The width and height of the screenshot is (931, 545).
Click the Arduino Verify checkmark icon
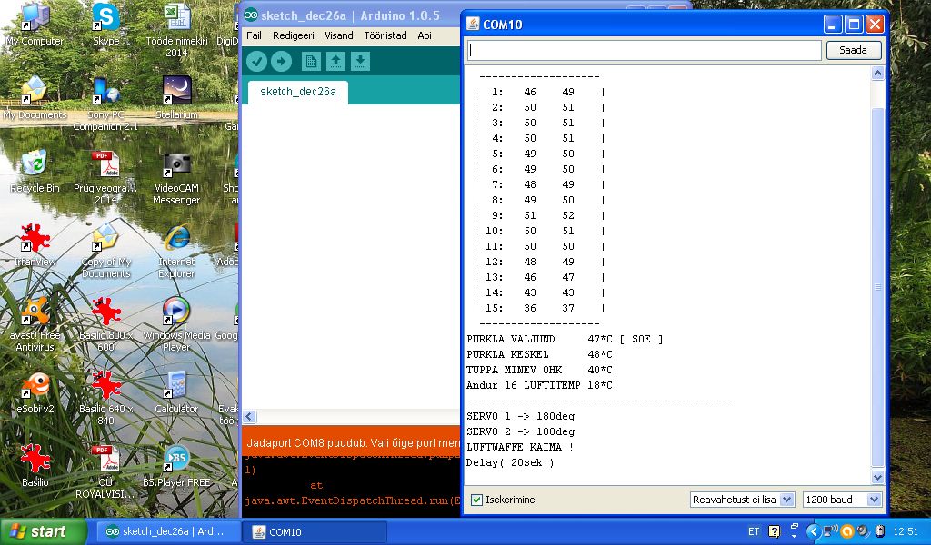click(x=256, y=61)
